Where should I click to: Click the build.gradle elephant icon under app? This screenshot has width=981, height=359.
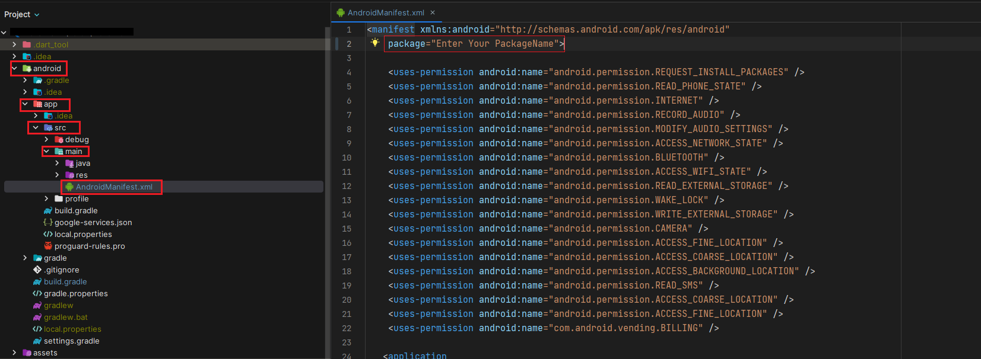48,210
